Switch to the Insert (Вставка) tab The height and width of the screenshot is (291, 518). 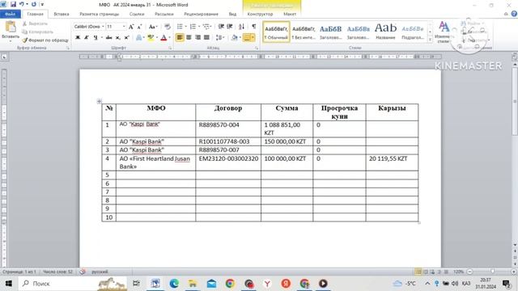click(62, 15)
